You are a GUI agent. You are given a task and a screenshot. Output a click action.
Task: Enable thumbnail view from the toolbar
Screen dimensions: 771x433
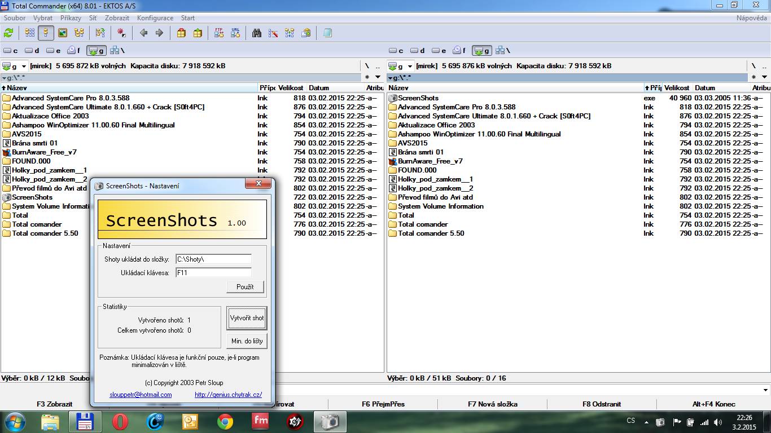click(63, 33)
